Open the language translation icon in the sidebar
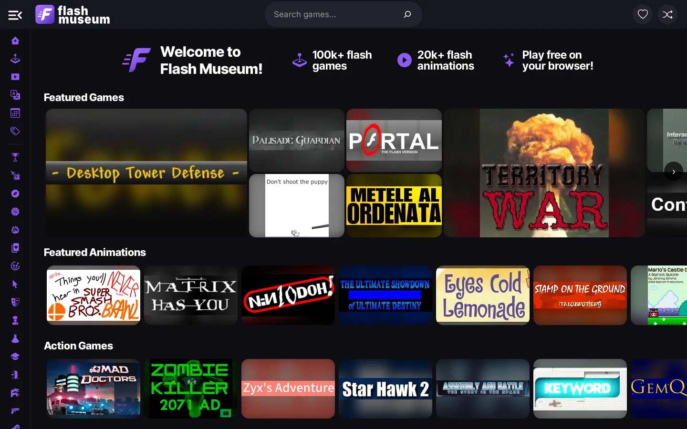Viewport: 687px width, 429px height. point(15,95)
